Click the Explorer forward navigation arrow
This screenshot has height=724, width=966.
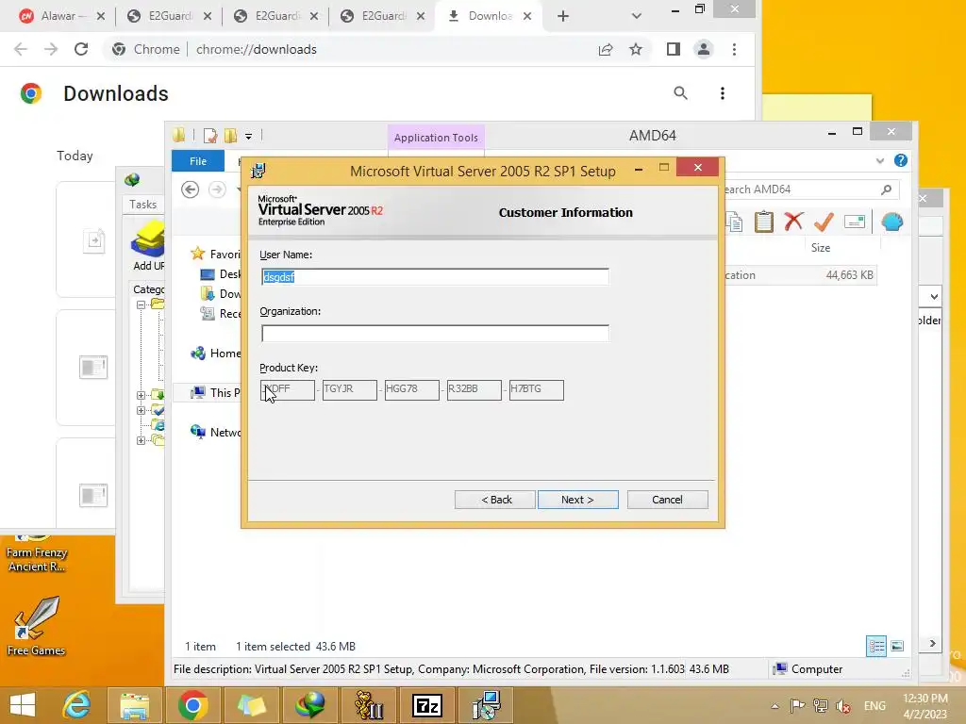217,189
